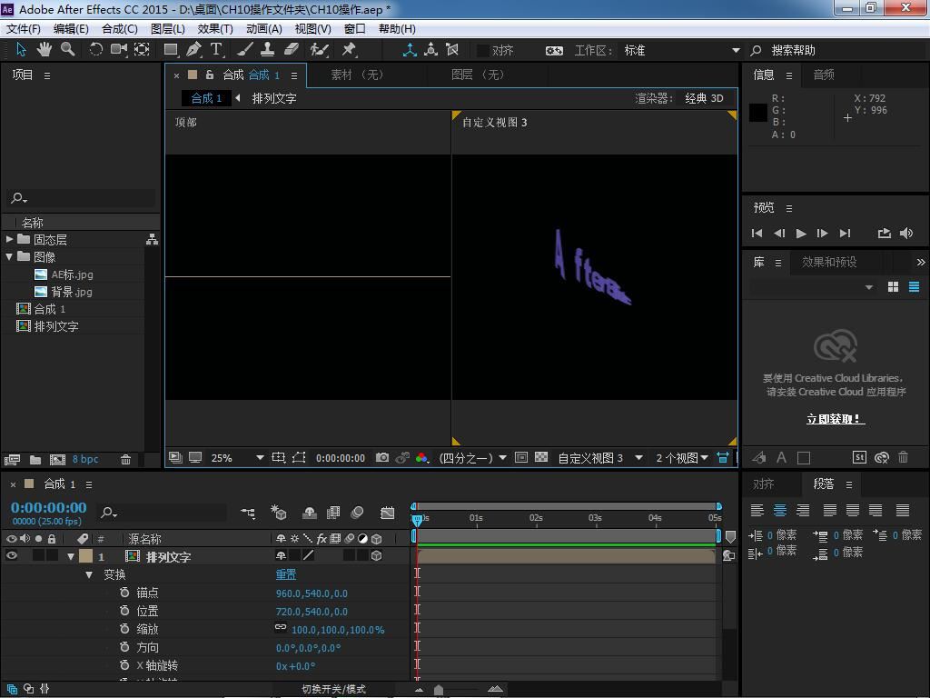The image size is (930, 698).
Task: Select the Pen tool
Action: point(194,50)
